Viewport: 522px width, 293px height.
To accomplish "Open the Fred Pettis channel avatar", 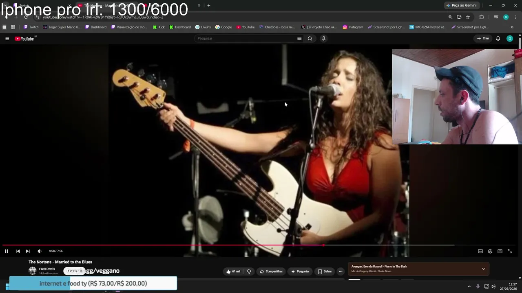I will point(33,271).
